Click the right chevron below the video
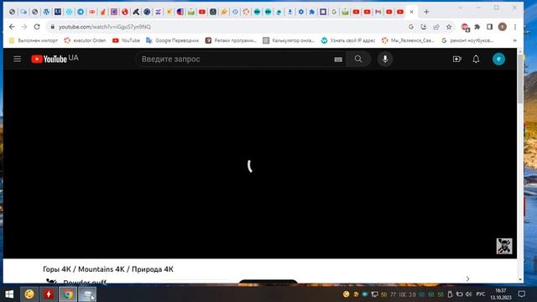This screenshot has height=302, width=537. click(467, 279)
